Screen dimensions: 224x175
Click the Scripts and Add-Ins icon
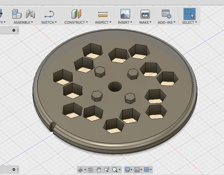(x=166, y=14)
